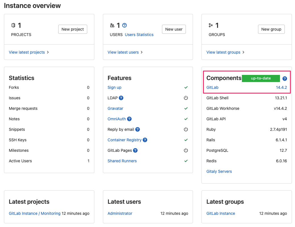Click Ruby version 2.7.4p191
Viewport: 295px width, 227px height.
coord(279,129)
